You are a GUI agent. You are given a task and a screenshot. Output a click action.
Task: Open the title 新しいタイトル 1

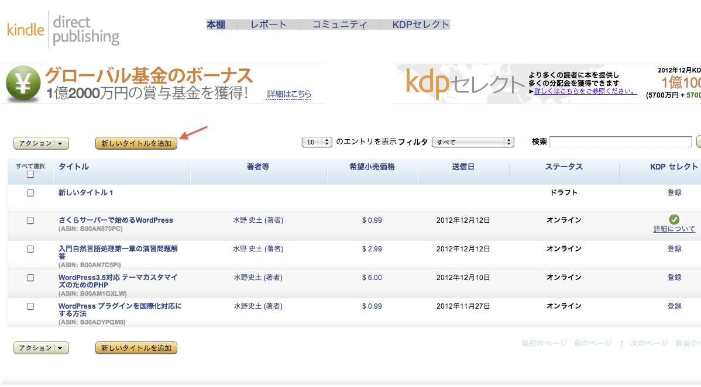86,192
